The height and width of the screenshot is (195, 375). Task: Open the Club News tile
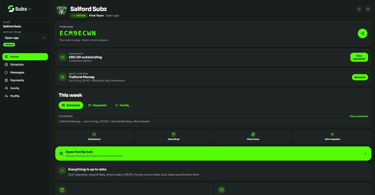tap(253, 136)
